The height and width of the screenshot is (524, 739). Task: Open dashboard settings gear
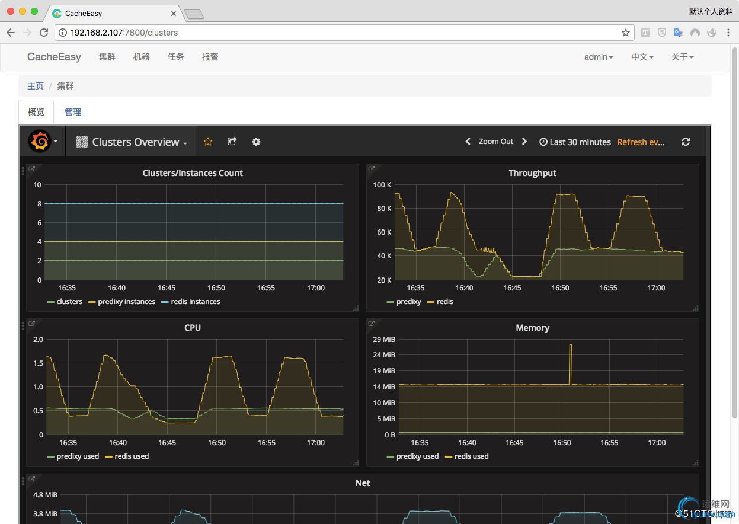(256, 142)
